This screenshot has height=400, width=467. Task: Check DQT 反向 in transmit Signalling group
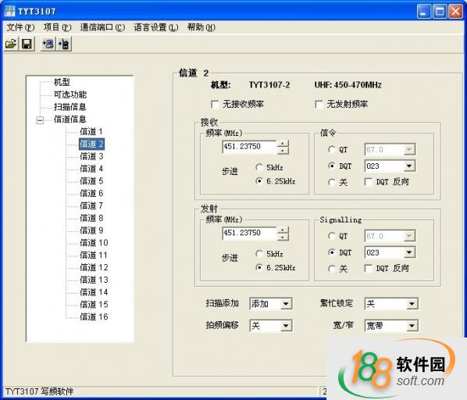pos(369,269)
